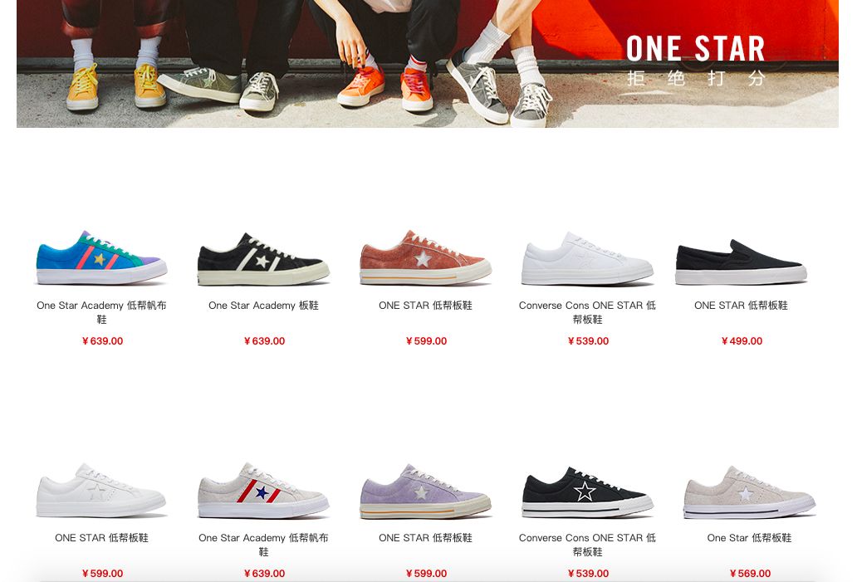The image size is (857, 582).
Task: Select the all-white leather ONE STAR shoe in second row
Action: 101,491
